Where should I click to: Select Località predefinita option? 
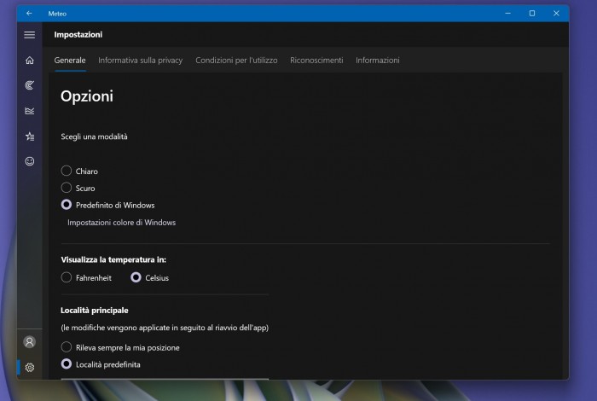(x=67, y=364)
